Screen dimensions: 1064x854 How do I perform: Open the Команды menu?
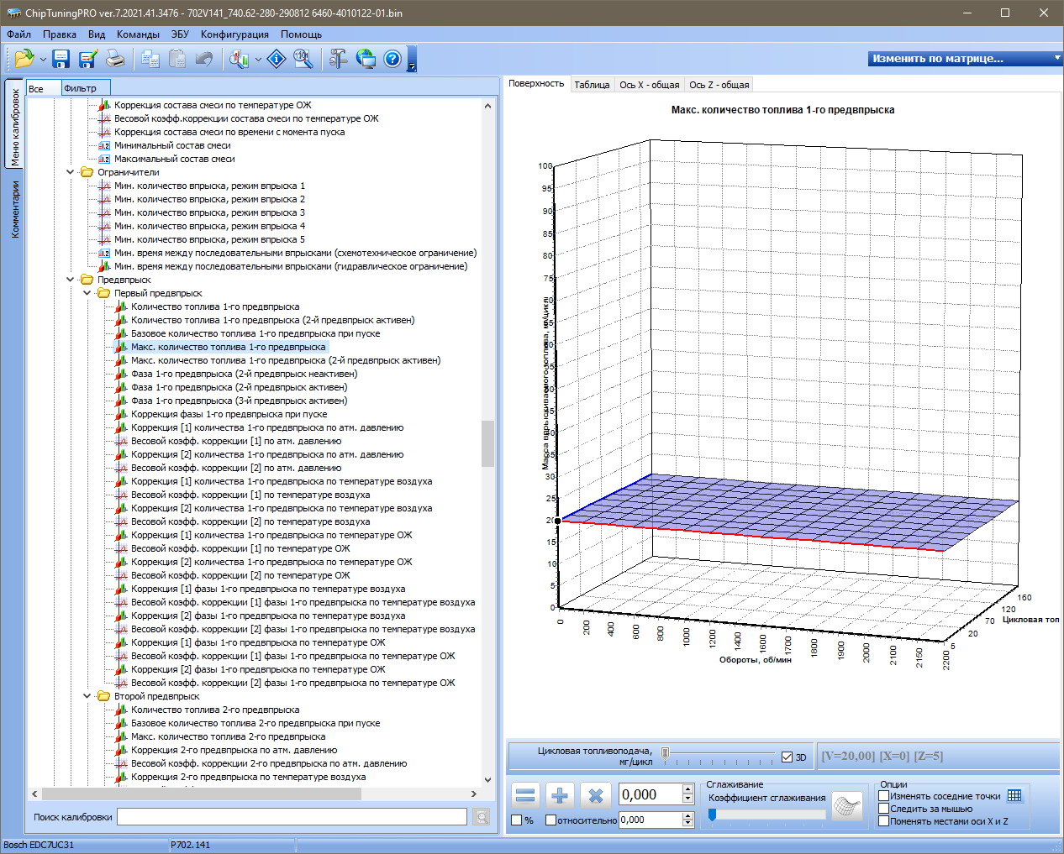tap(138, 34)
